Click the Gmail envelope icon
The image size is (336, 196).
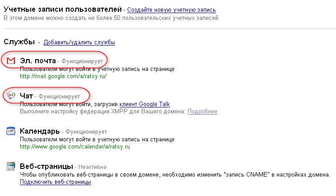point(11,61)
